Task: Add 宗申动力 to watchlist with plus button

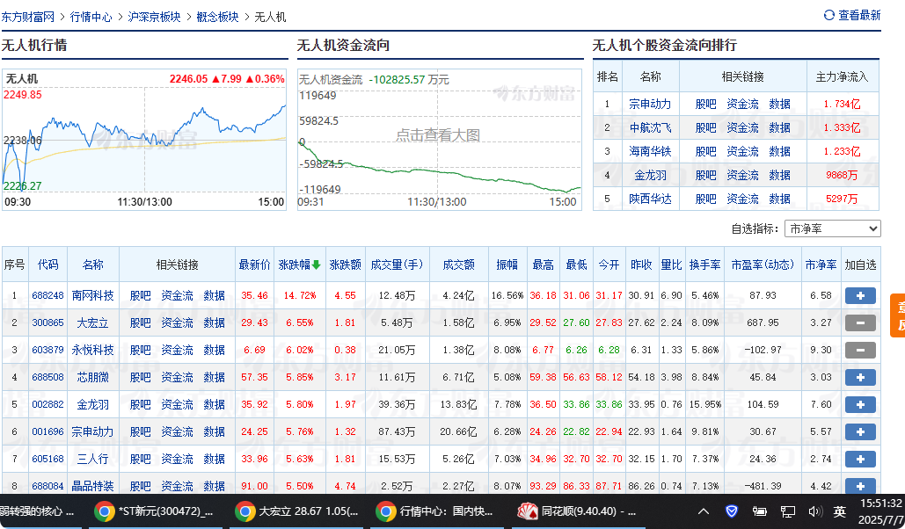Action: (860, 431)
